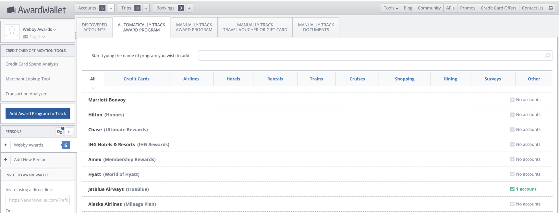This screenshot has width=559, height=213.
Task: Click the logout icon in top bar
Action: pyautogui.click(x=551, y=8)
